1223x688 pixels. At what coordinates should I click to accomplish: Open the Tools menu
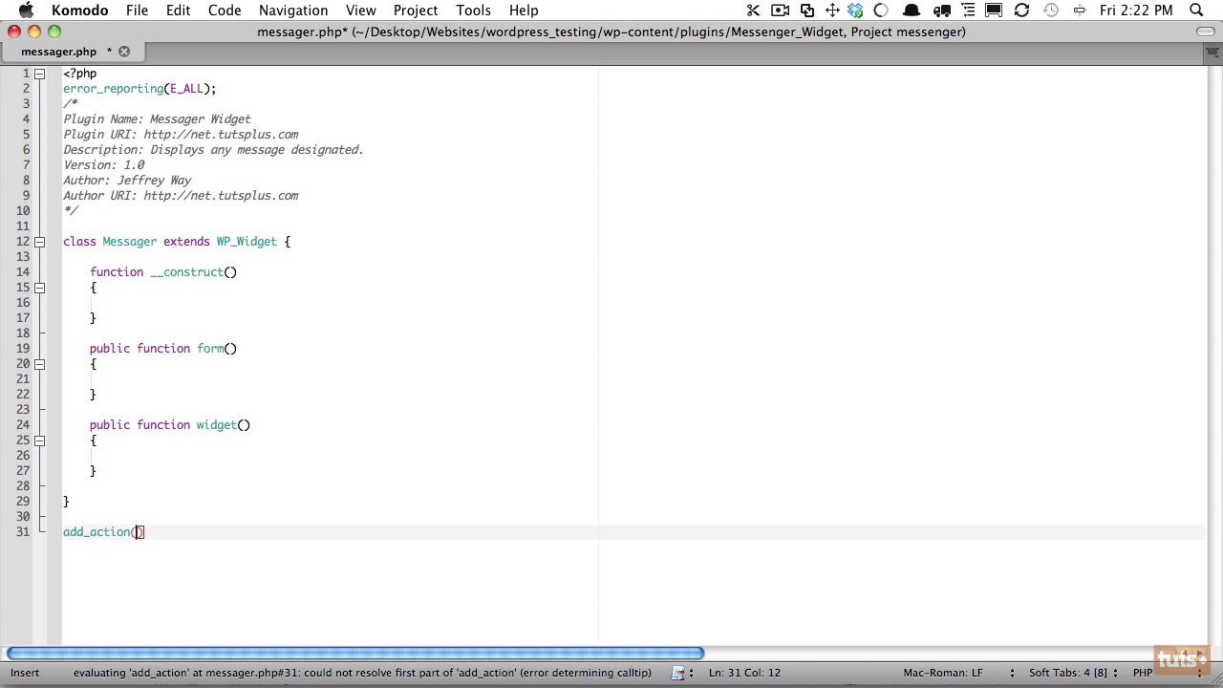click(473, 11)
